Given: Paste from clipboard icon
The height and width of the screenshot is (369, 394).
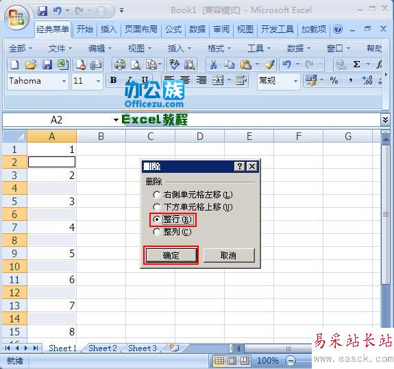Looking at the screenshot, I should pos(246,64).
